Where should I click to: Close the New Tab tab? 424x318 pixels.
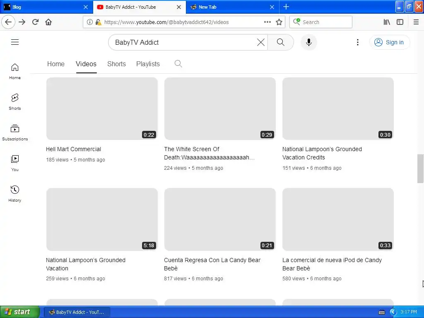pyautogui.click(x=272, y=7)
